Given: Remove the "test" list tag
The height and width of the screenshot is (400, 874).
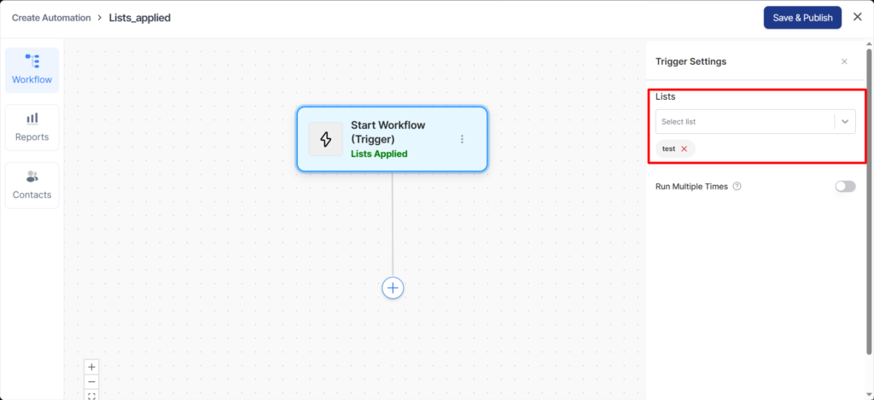Looking at the screenshot, I should 684,148.
